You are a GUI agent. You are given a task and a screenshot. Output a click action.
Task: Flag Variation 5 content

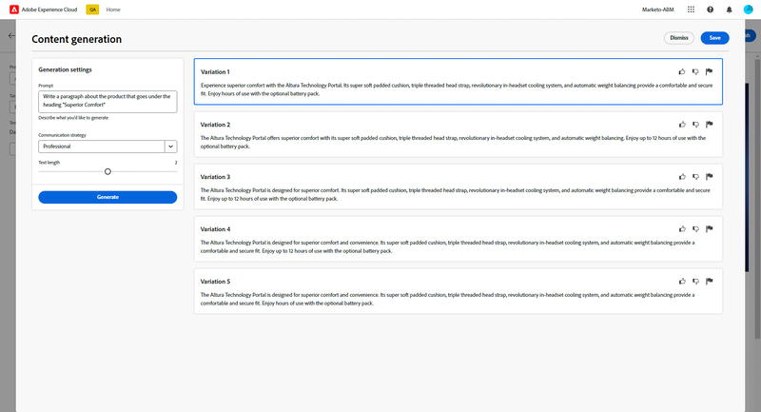click(709, 281)
